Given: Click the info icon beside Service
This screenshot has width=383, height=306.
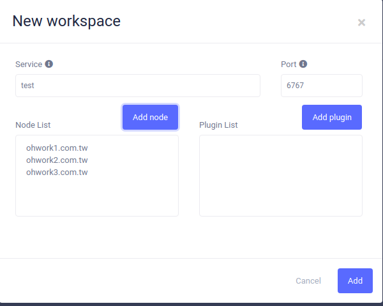Looking at the screenshot, I should click(49, 64).
